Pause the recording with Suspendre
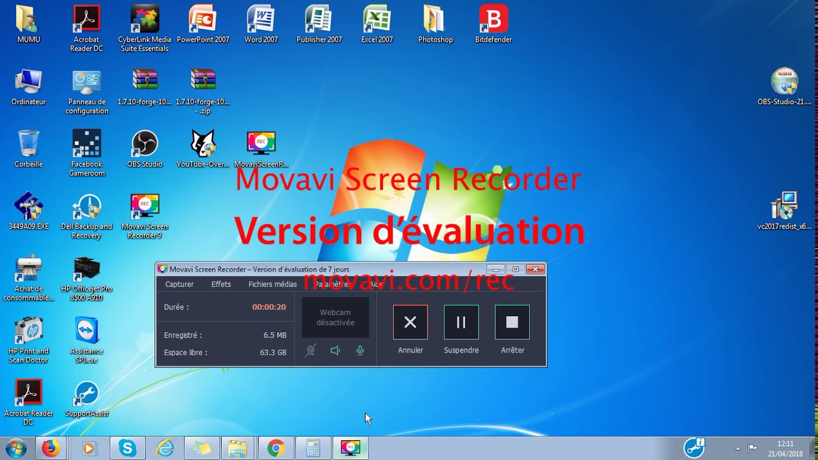Screen dimensions: 818x460 pos(461,322)
